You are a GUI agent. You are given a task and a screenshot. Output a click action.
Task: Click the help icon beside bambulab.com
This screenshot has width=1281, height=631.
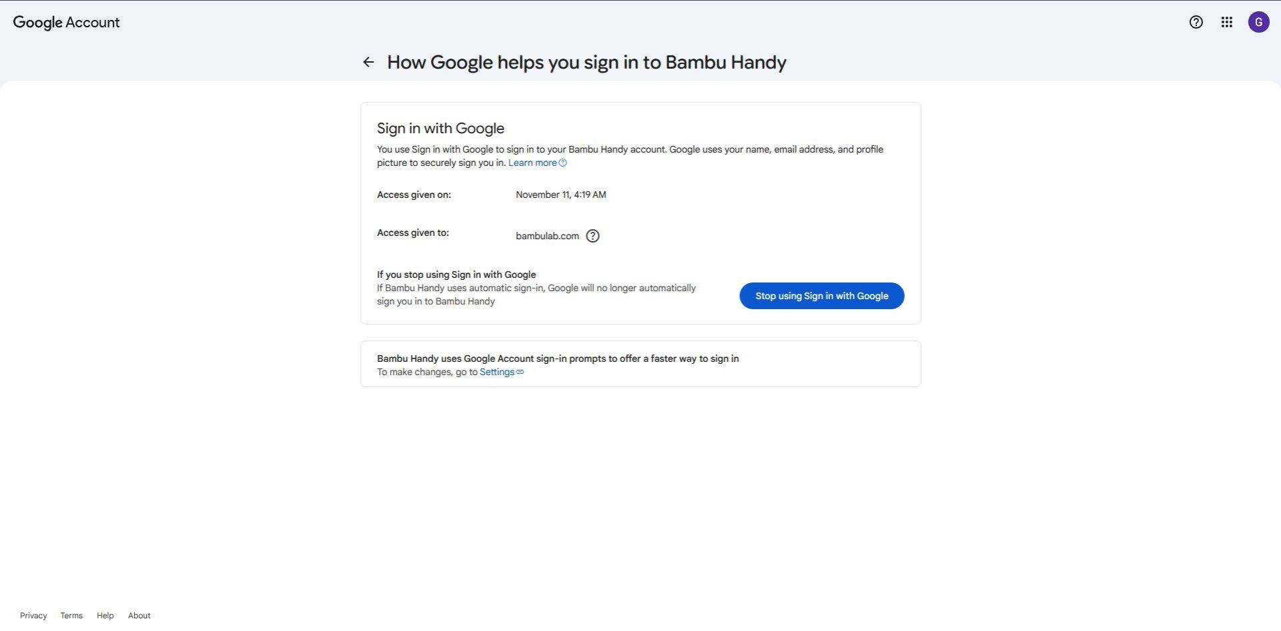[592, 236]
